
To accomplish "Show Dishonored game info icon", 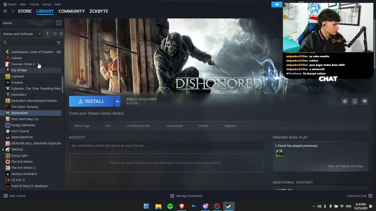I will [x=355, y=101].
